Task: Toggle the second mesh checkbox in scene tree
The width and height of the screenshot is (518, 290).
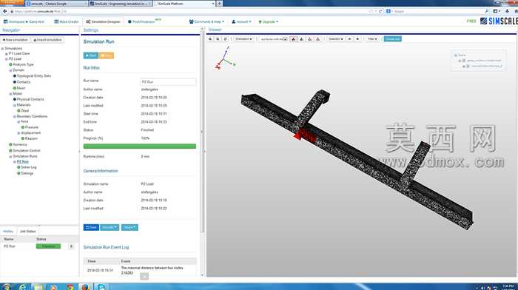Action: click(x=468, y=66)
